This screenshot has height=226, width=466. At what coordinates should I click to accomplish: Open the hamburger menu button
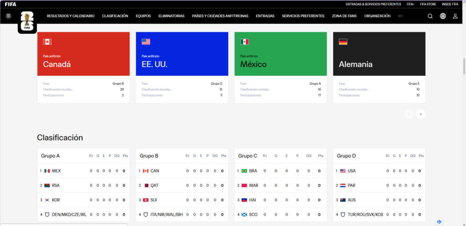pos(8,16)
